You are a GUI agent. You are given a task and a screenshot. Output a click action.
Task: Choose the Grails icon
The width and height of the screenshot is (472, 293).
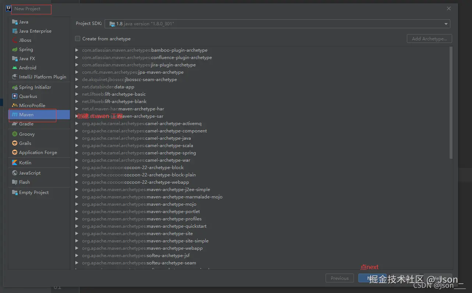[x=15, y=143]
